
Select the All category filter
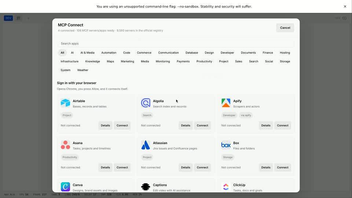coord(62,53)
